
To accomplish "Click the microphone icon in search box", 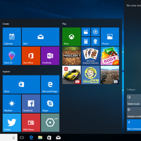I will [14, 137].
